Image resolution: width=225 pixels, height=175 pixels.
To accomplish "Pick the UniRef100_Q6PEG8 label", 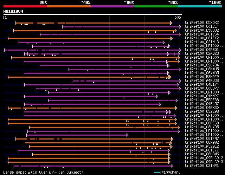I will coord(202,123).
